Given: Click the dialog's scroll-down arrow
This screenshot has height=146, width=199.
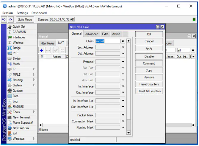Looking at the screenshot, I should coord(129,133).
